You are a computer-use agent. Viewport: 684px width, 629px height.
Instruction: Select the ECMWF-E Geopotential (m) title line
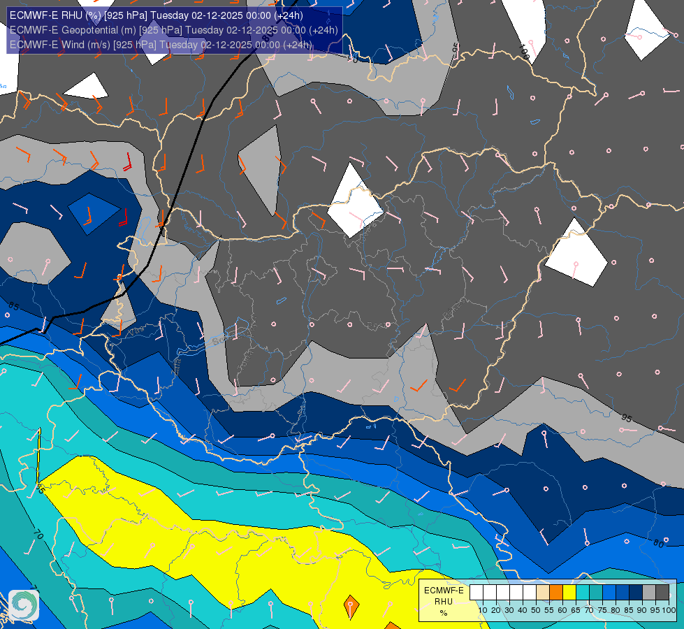tap(173, 30)
